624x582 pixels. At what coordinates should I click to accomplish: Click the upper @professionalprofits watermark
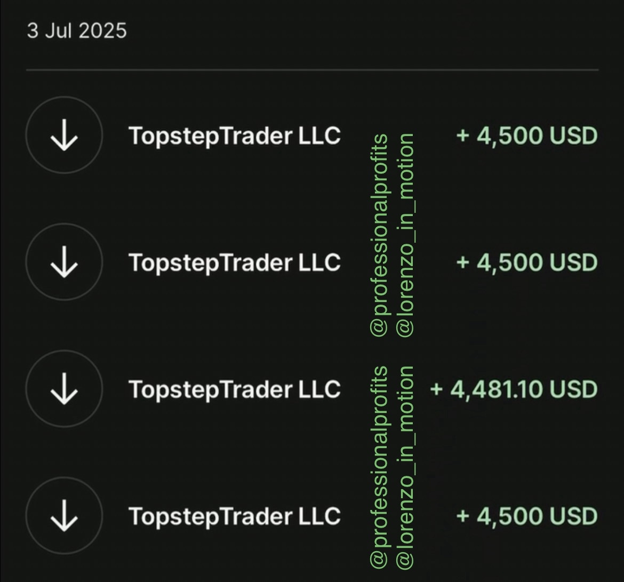[379, 235]
